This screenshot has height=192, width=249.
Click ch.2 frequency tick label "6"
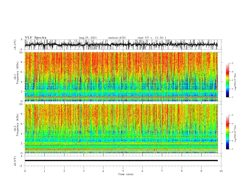pyautogui.click(x=22, y=124)
